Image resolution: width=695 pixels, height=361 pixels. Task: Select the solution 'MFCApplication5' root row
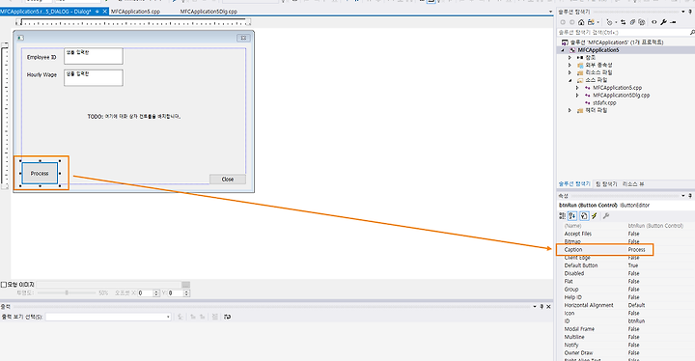(616, 42)
